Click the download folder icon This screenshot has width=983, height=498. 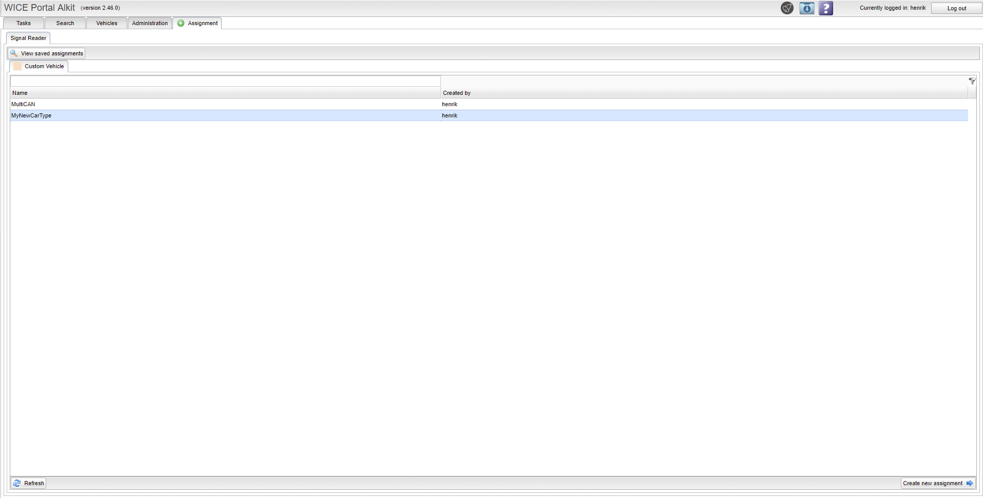pos(806,8)
